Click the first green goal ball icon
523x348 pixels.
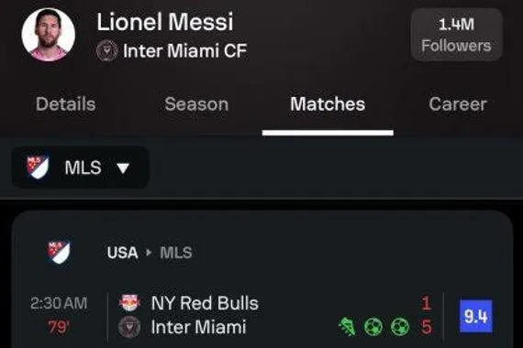pyautogui.click(x=373, y=327)
